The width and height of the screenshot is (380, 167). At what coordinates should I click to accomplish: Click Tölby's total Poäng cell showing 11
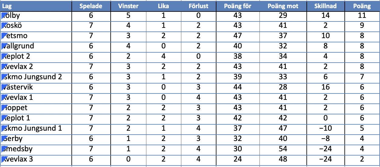click(362, 15)
